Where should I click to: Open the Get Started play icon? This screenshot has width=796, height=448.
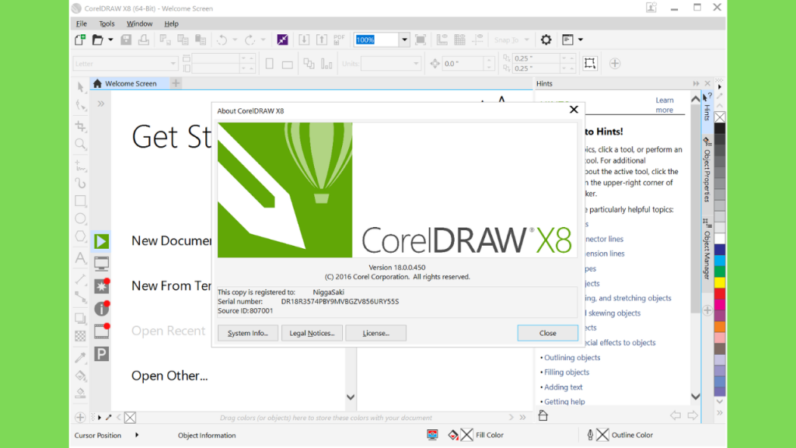point(102,241)
